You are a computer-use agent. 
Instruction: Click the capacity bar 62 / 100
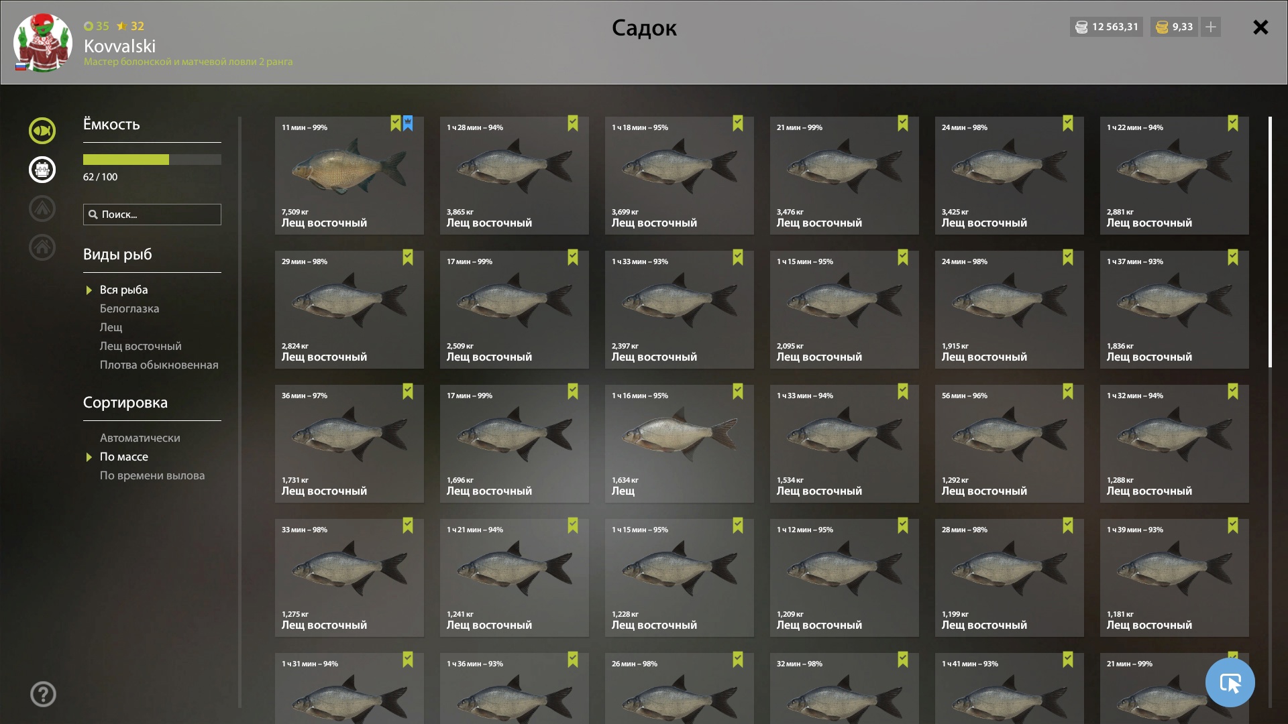pos(152,160)
